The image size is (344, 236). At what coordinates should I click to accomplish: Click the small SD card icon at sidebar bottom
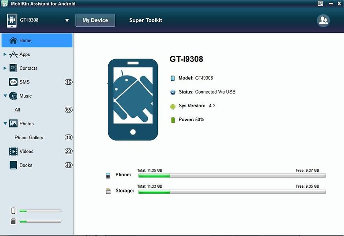[x=13, y=221]
